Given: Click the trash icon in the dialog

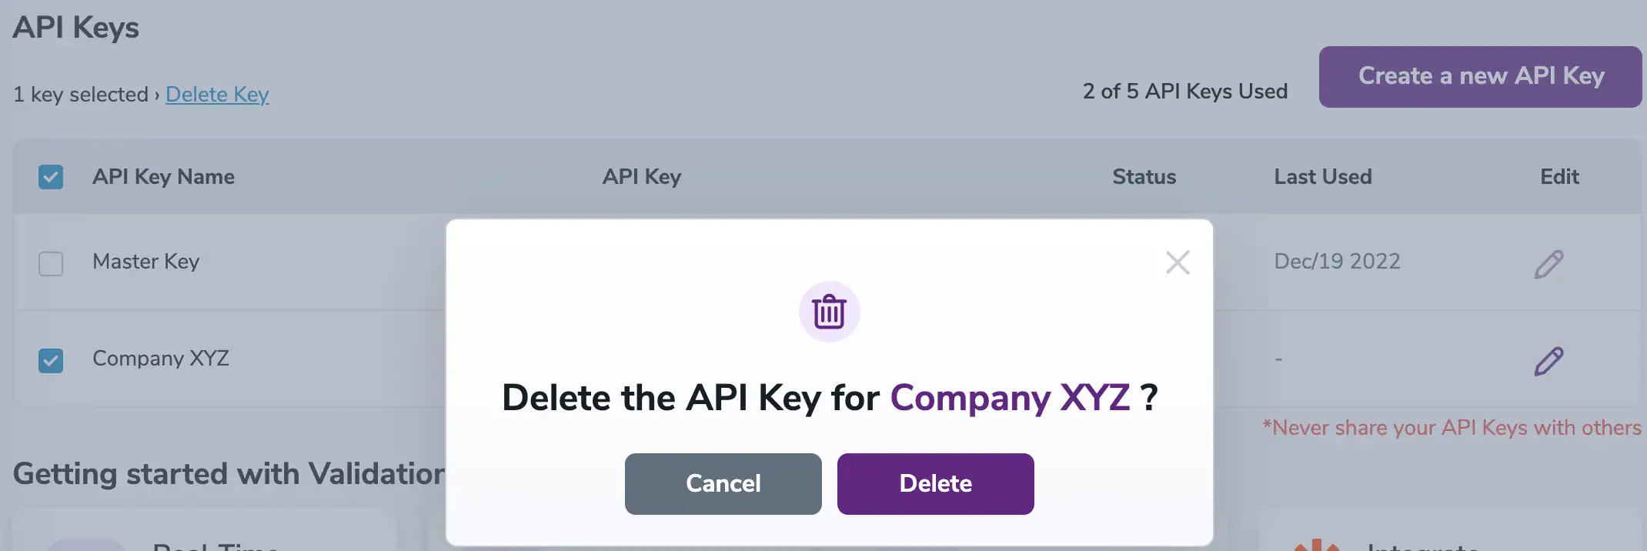Looking at the screenshot, I should (829, 312).
